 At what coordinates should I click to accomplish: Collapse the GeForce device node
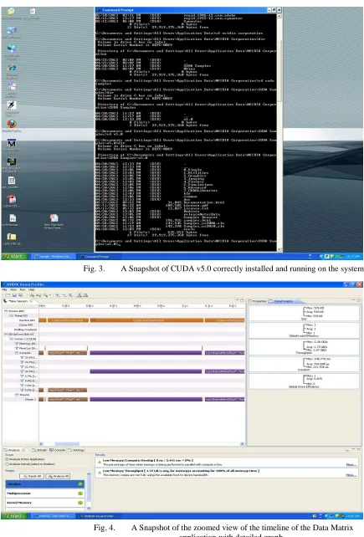tap(6, 334)
